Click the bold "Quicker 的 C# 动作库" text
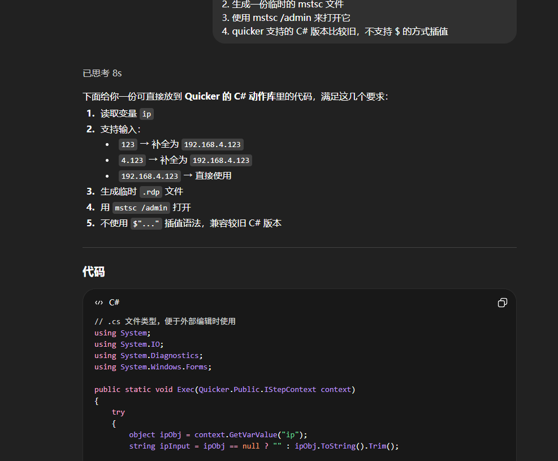Viewport: 558px width, 461px height. pyautogui.click(x=230, y=97)
